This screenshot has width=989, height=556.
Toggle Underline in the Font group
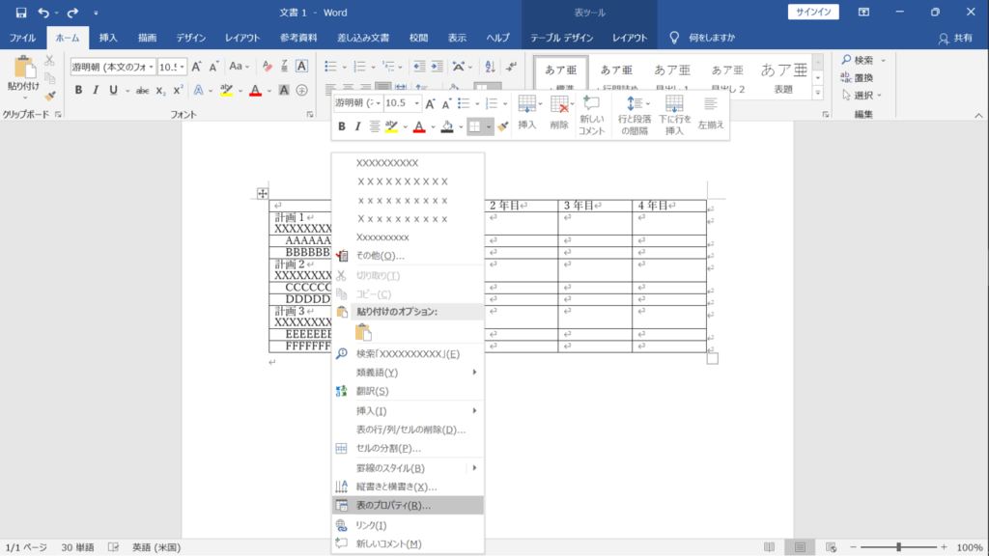(x=114, y=90)
